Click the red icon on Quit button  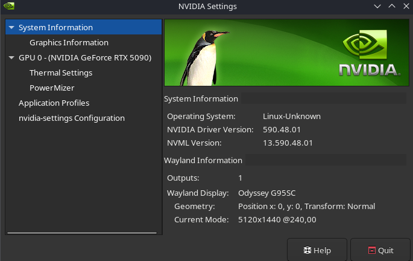371,250
